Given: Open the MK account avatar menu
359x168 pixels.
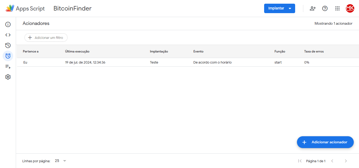Looking at the screenshot, I should coord(350,8).
